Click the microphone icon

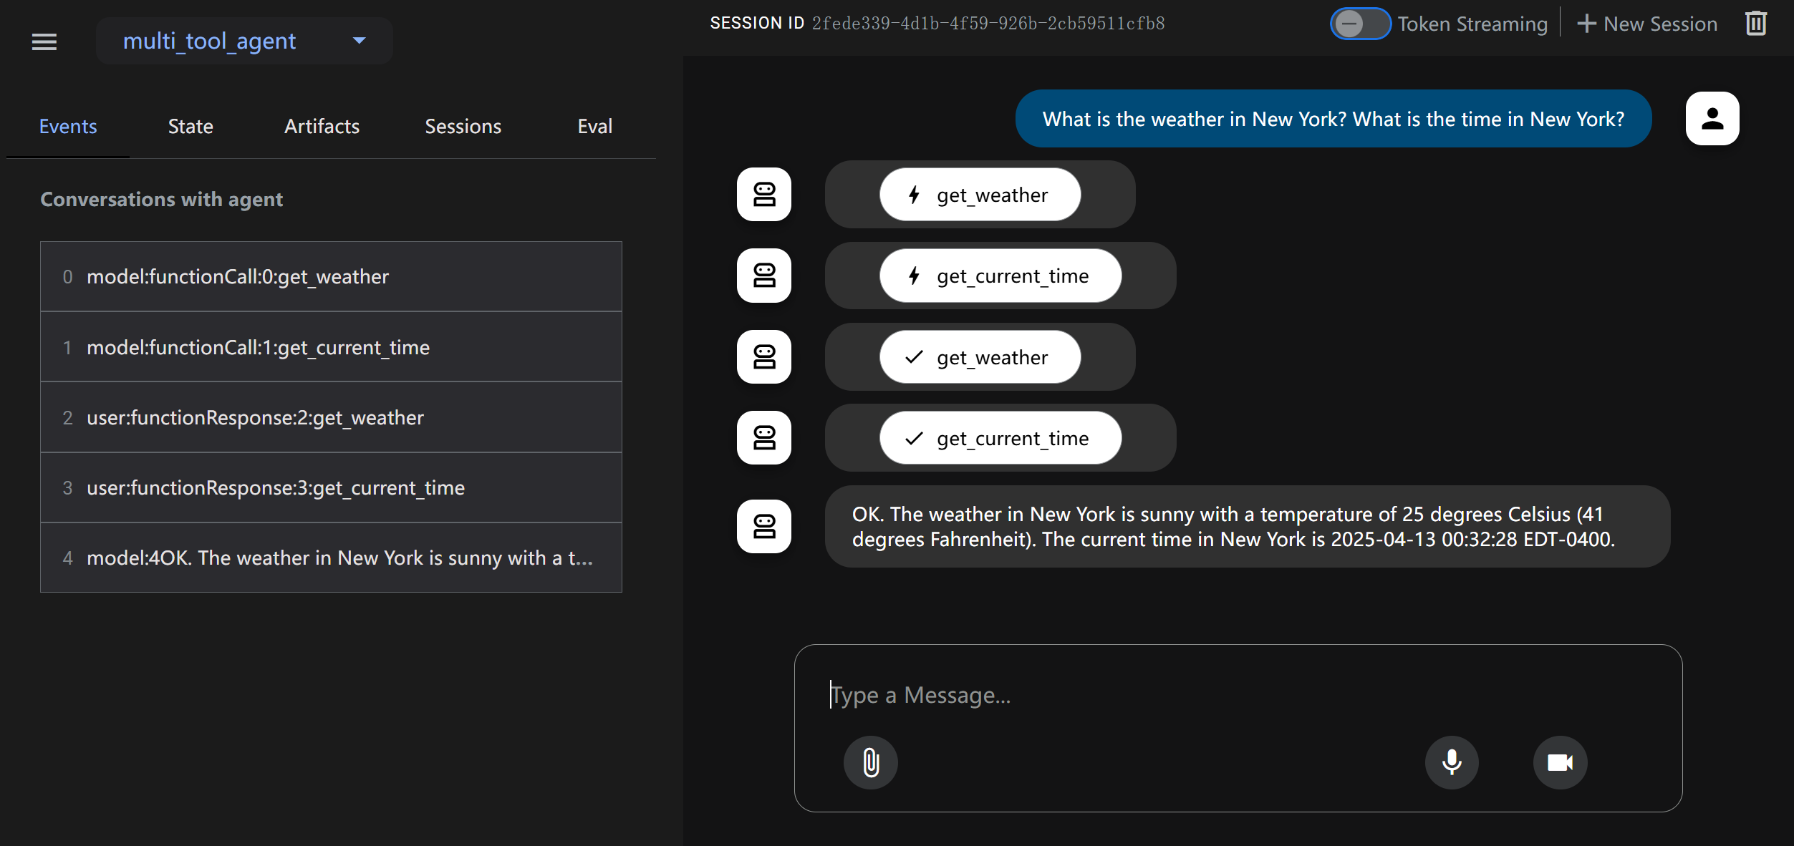point(1452,762)
